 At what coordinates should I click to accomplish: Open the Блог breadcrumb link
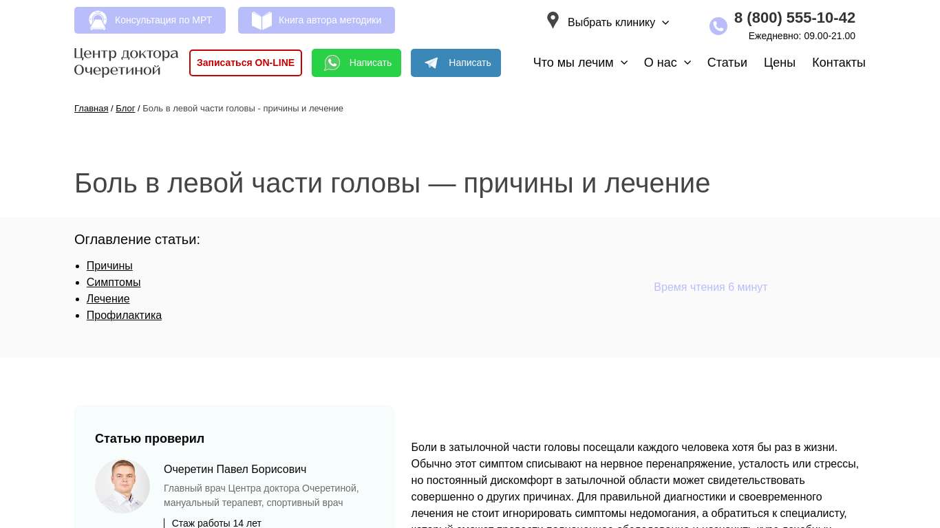(x=125, y=109)
